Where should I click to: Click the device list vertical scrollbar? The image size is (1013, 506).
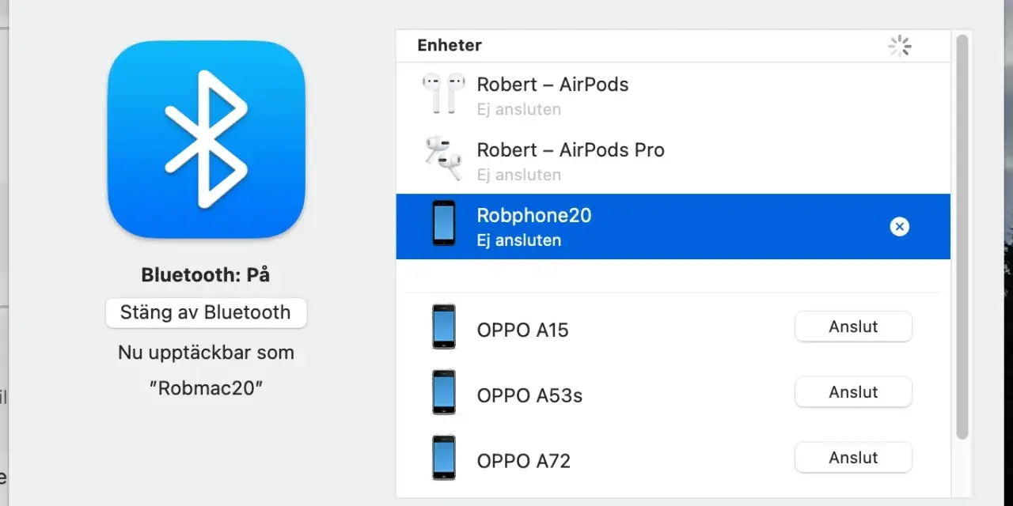tap(962, 237)
